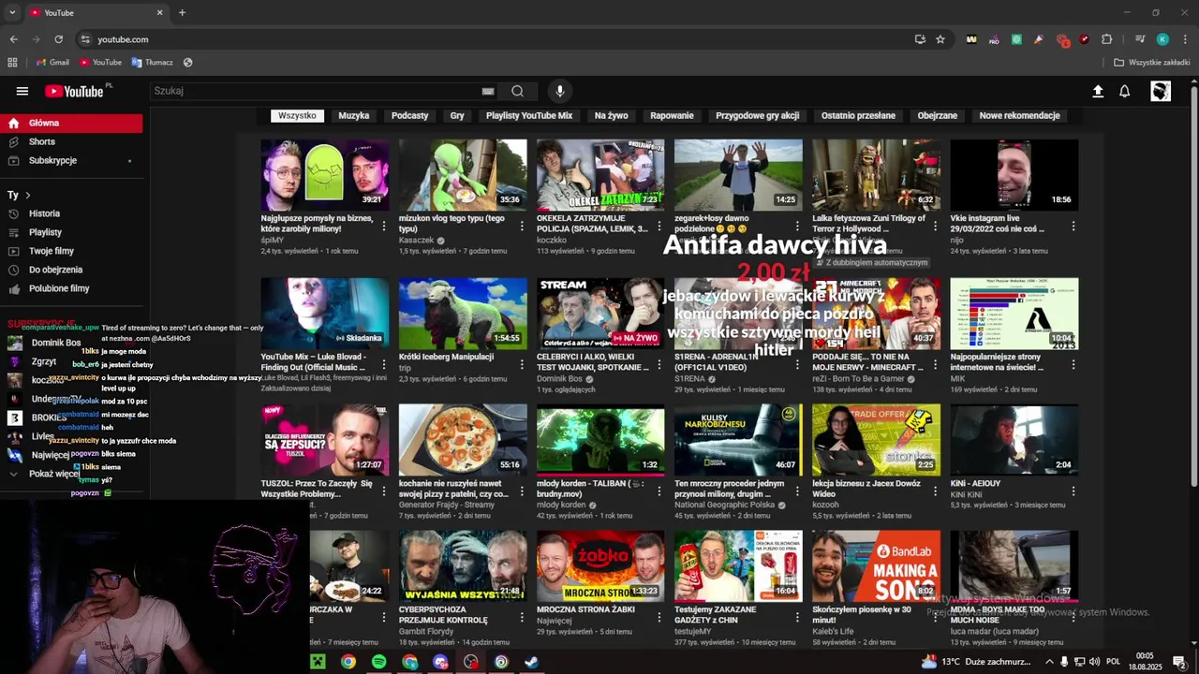Select Playlisty YouTube Mix chip
Viewport: 1199px width, 674px height.
(x=528, y=115)
